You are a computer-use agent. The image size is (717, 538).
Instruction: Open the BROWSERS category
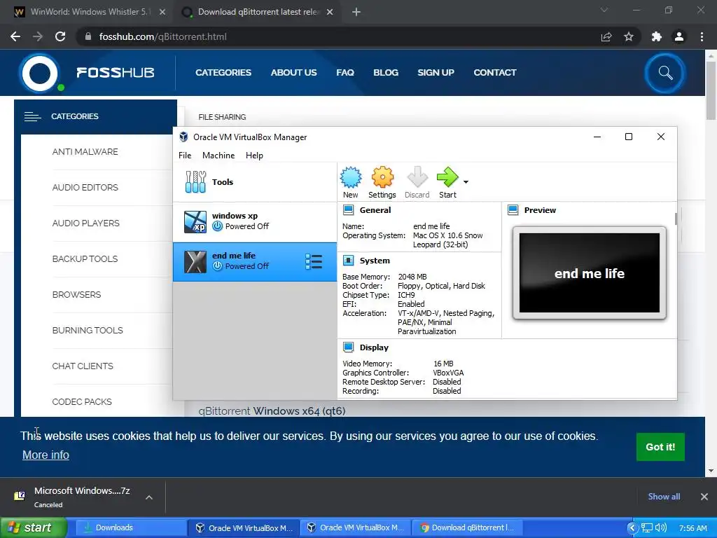tap(76, 294)
